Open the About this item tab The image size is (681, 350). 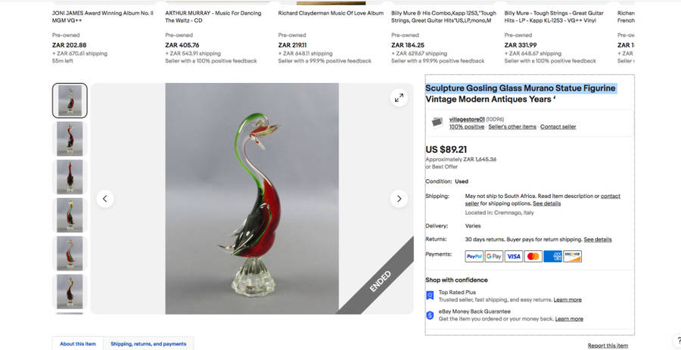pyautogui.click(x=78, y=344)
